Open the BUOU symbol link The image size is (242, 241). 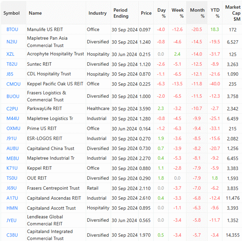click(13, 96)
